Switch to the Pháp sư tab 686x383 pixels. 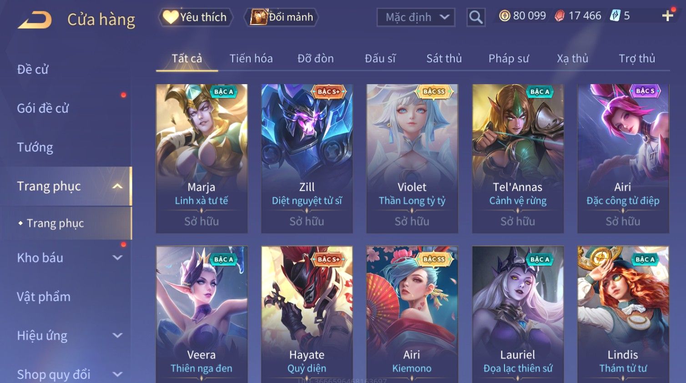tap(509, 59)
